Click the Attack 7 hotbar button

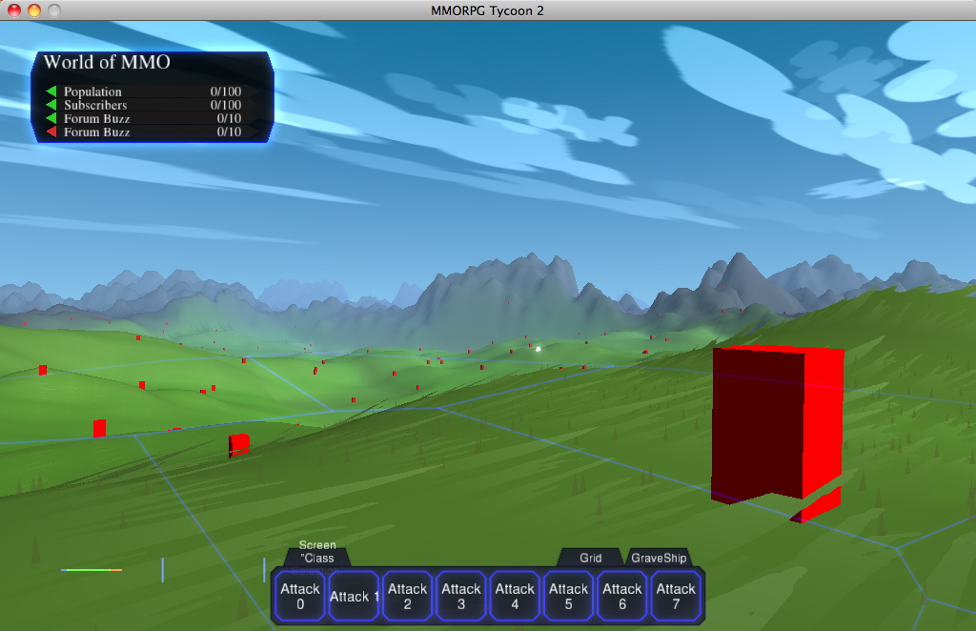pyautogui.click(x=676, y=596)
